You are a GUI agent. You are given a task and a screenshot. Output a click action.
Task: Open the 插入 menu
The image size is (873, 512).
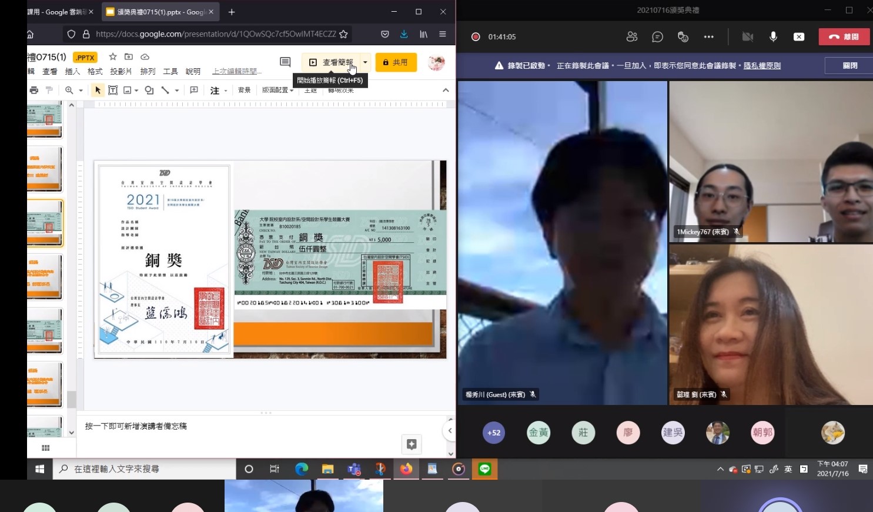click(x=72, y=71)
